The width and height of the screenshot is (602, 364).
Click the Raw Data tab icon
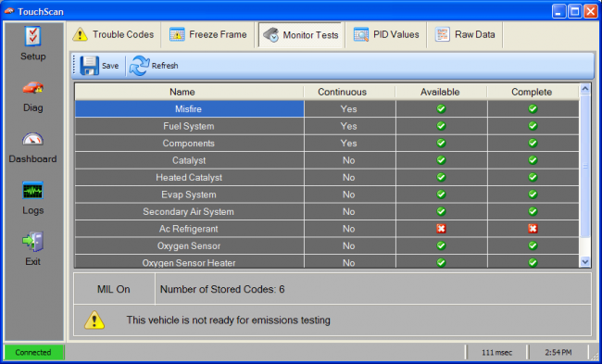[443, 34]
